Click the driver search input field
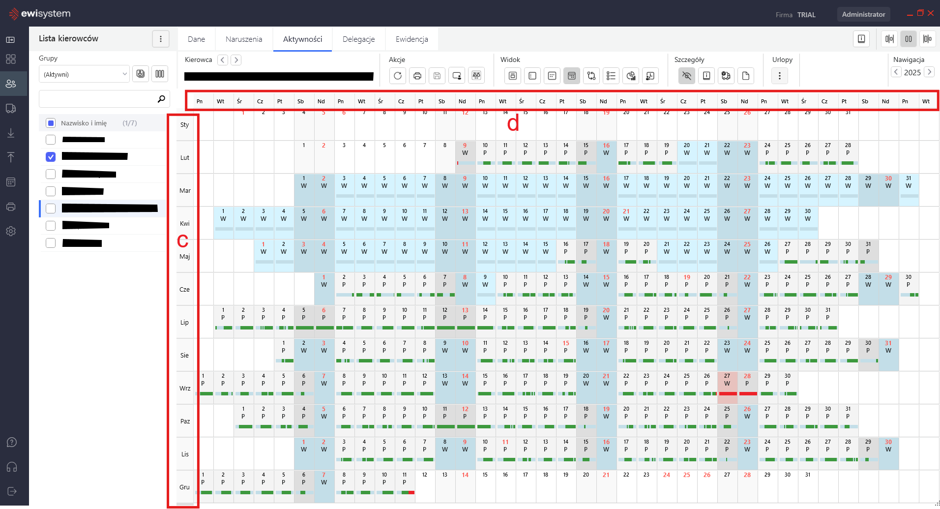The width and height of the screenshot is (940, 509). [98, 99]
